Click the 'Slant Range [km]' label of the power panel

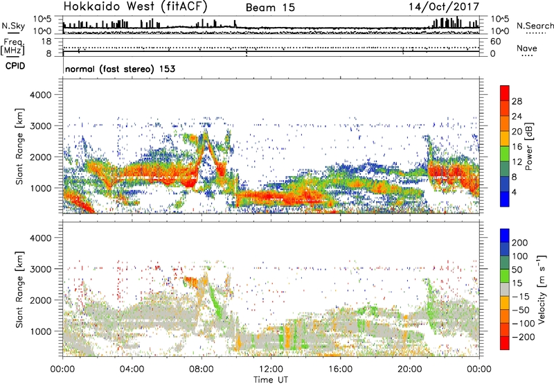click(19, 146)
